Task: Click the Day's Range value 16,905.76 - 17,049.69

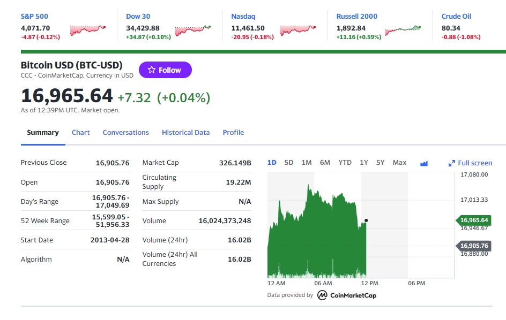Action: tap(110, 201)
